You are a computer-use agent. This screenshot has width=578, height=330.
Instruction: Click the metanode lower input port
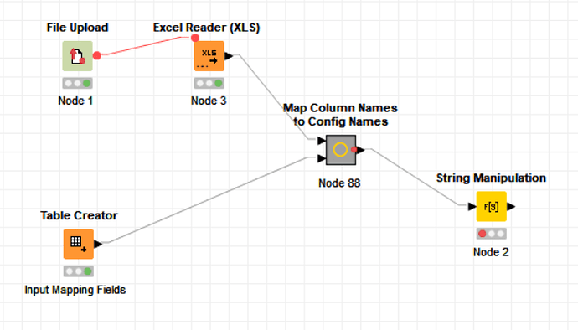point(322,158)
